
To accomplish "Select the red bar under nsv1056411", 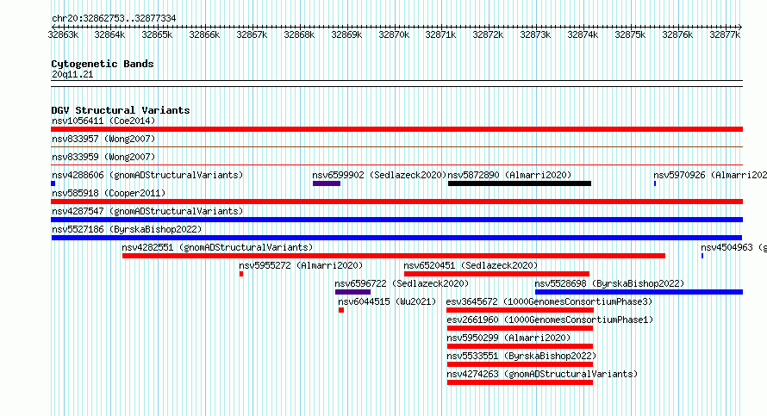I will pyautogui.click(x=396, y=129).
